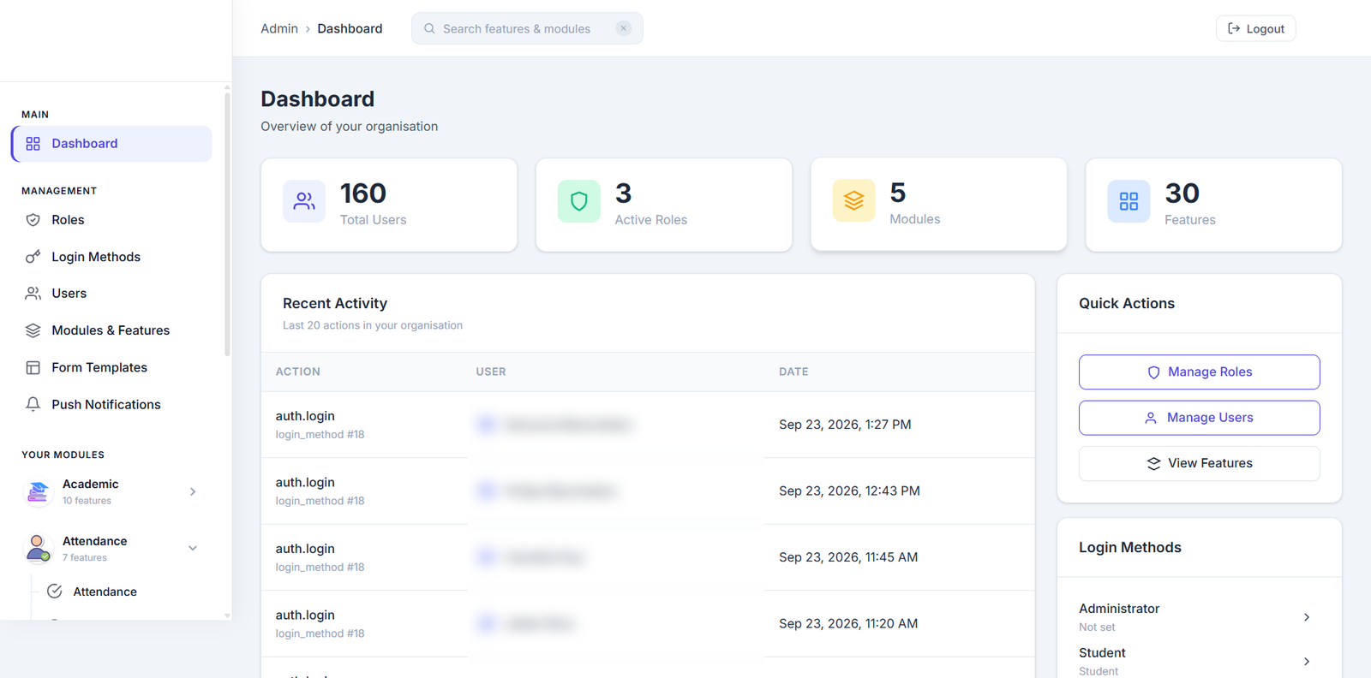Image resolution: width=1371 pixels, height=678 pixels.
Task: Click the 'Sep 23, 2026, 11:45 AM' date cell
Action: click(848, 557)
